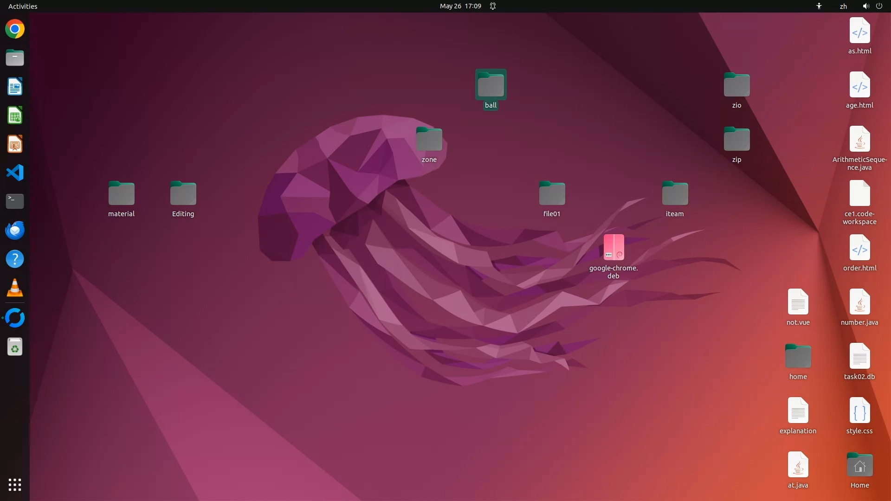The width and height of the screenshot is (891, 501).
Task: Select the ball folder on desktop
Action: coord(491,85)
